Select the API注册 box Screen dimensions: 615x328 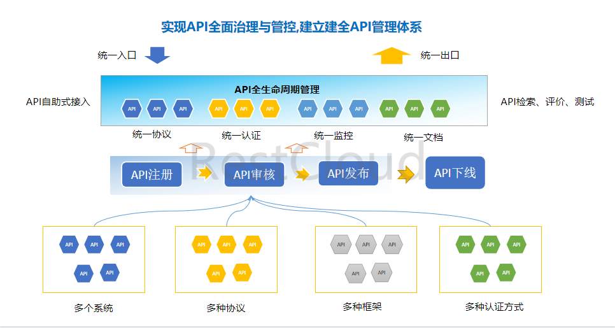(152, 175)
